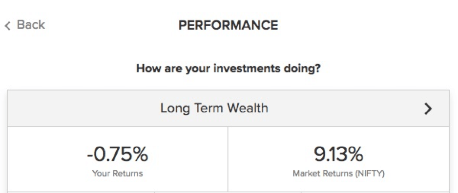The image size is (458, 193).
Task: Select the 'Market Returns (NIFTY)' label
Action: [x=338, y=174]
